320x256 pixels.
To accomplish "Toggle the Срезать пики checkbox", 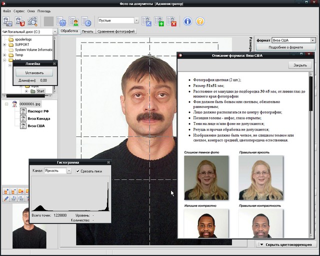I will tap(78, 171).
